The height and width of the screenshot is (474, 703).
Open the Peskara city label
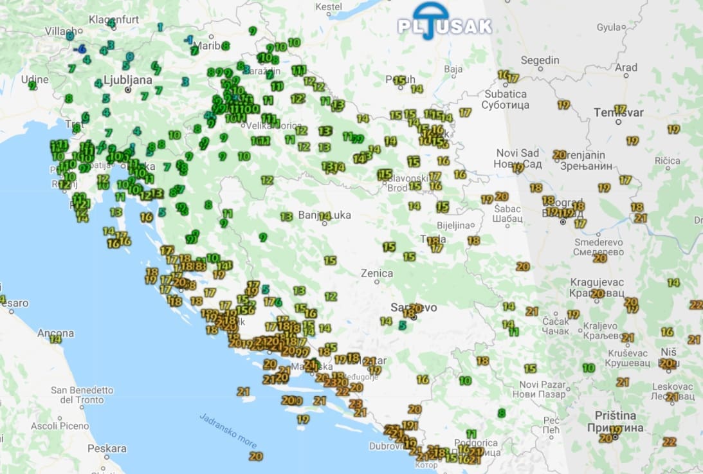coord(107,448)
